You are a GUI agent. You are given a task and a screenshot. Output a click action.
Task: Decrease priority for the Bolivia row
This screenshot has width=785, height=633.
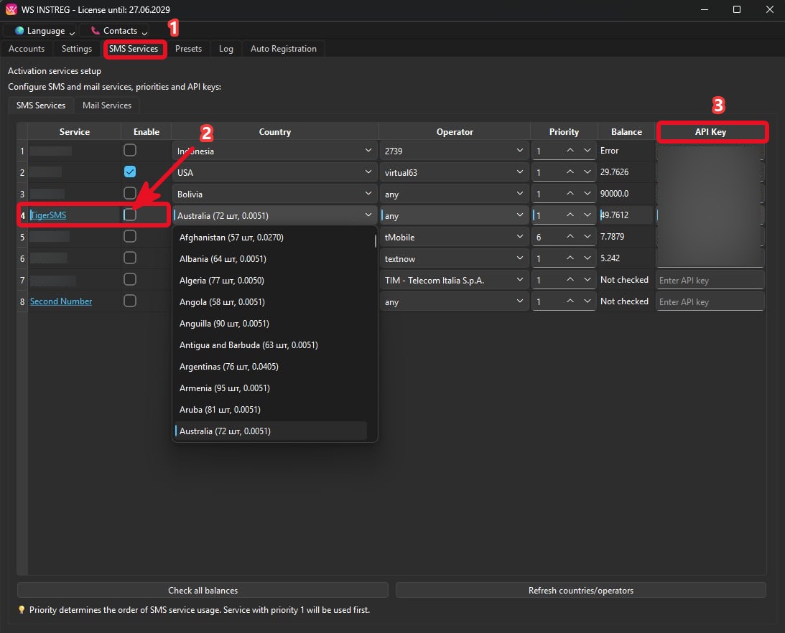point(587,193)
